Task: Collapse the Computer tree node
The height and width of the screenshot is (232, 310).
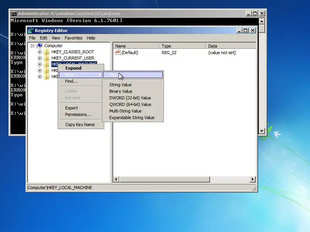Action: (32, 46)
